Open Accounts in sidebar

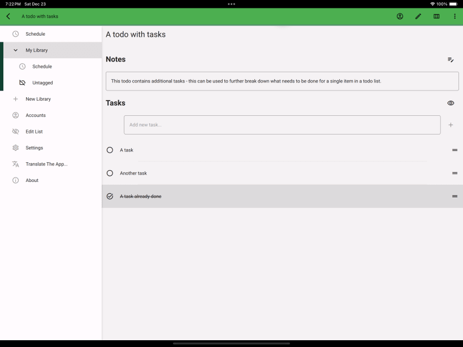click(x=51, y=115)
